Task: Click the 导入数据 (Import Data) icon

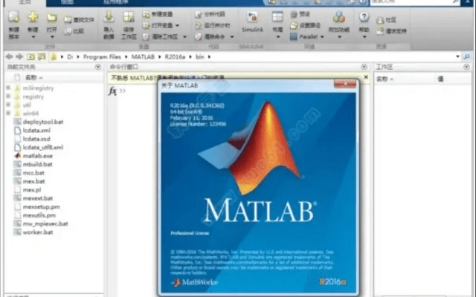Action: 109,17
